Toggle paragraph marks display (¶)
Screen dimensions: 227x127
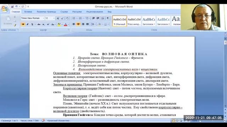pos(108,18)
